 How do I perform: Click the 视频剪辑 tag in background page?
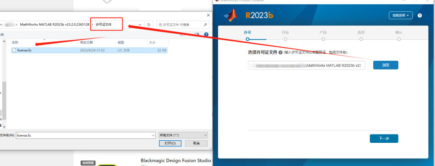88,163
